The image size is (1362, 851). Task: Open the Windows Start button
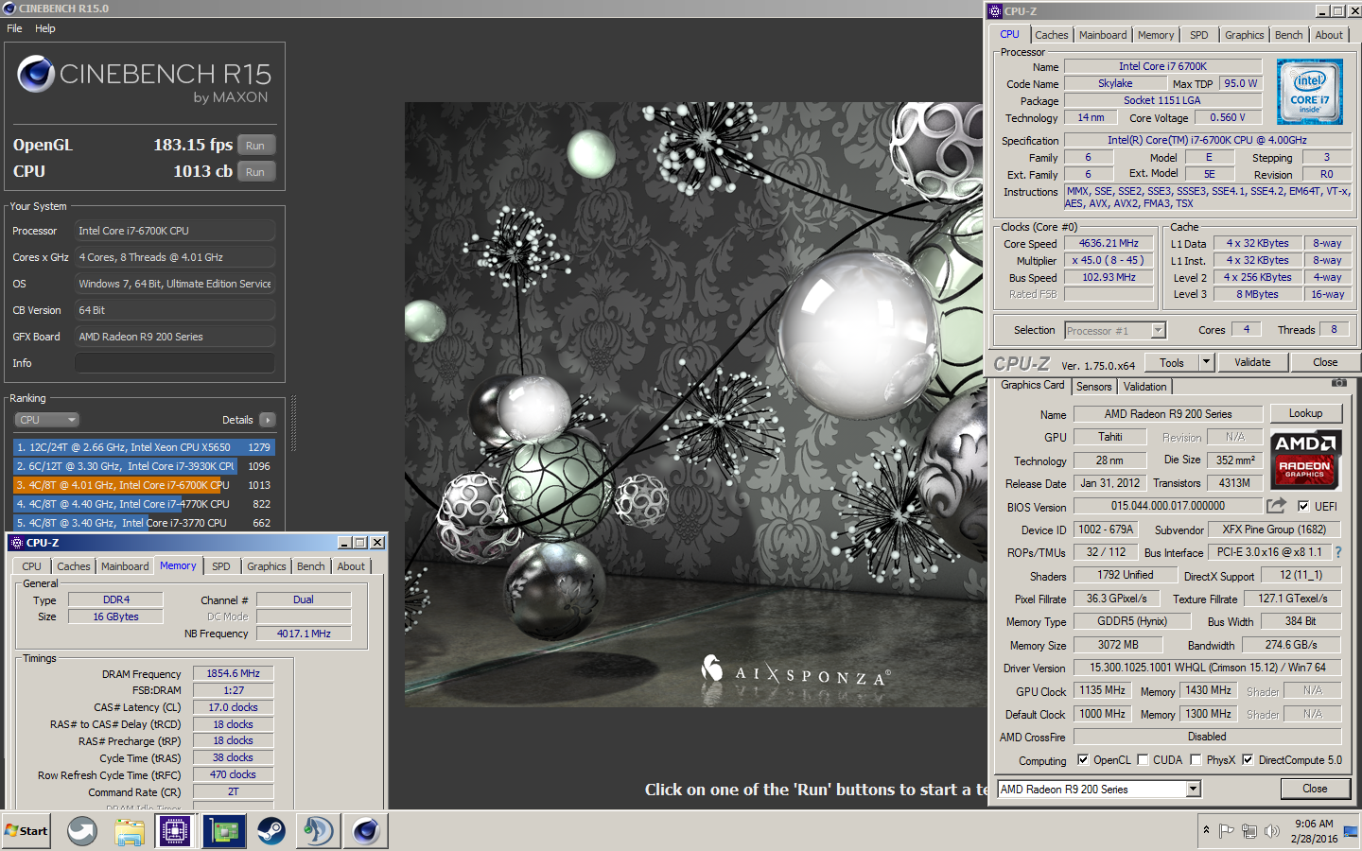26,831
